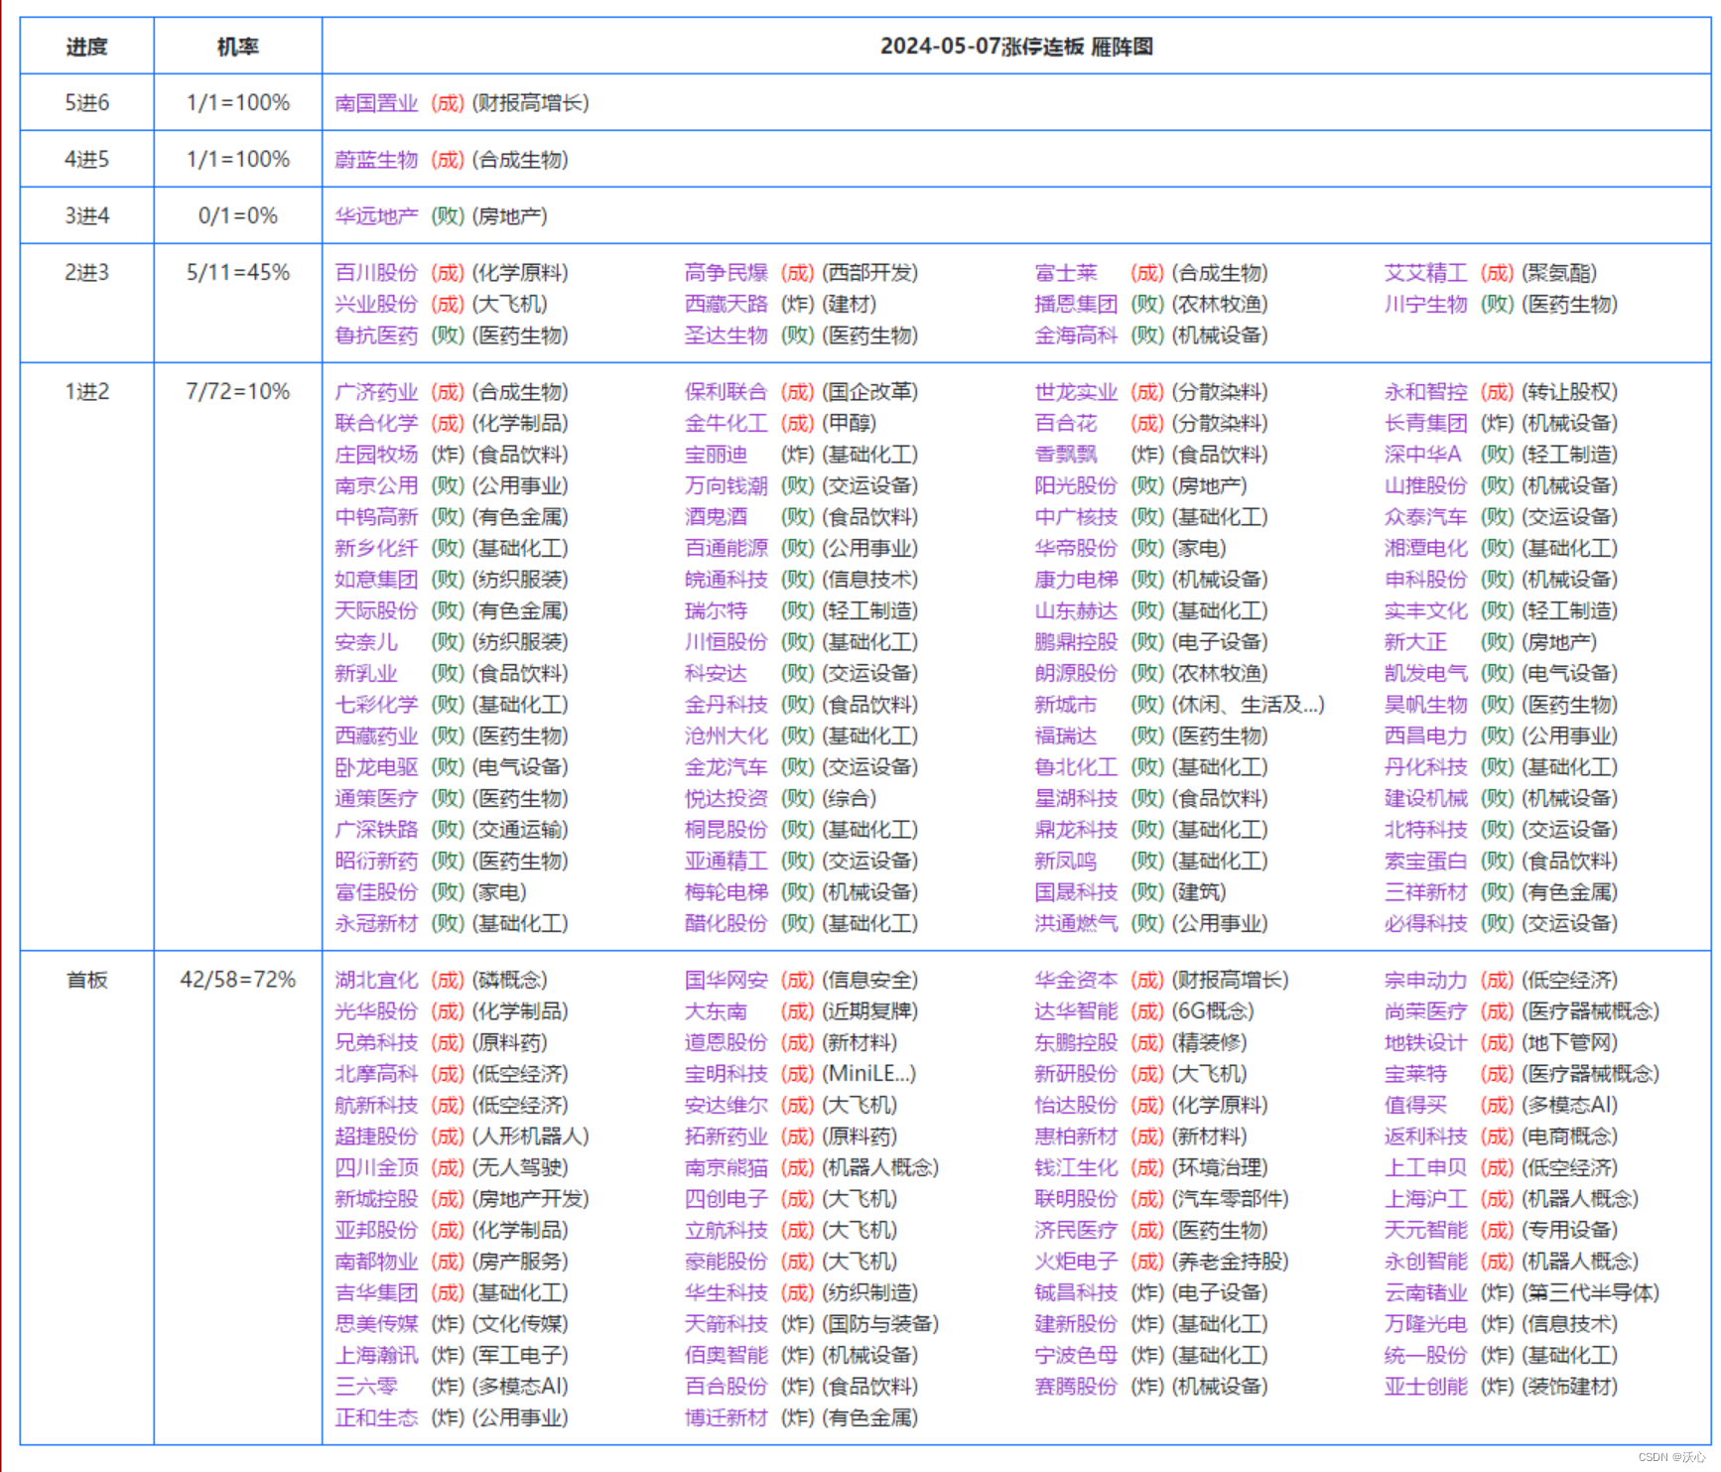Click stock name 云南锗业
Image resolution: width=1721 pixels, height=1472 pixels.
1425,1293
